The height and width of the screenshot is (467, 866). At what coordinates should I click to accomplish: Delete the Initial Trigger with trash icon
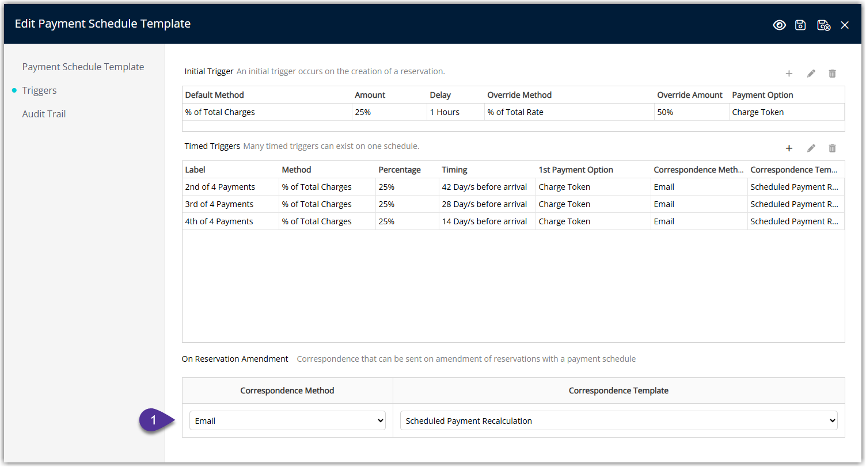[832, 74]
